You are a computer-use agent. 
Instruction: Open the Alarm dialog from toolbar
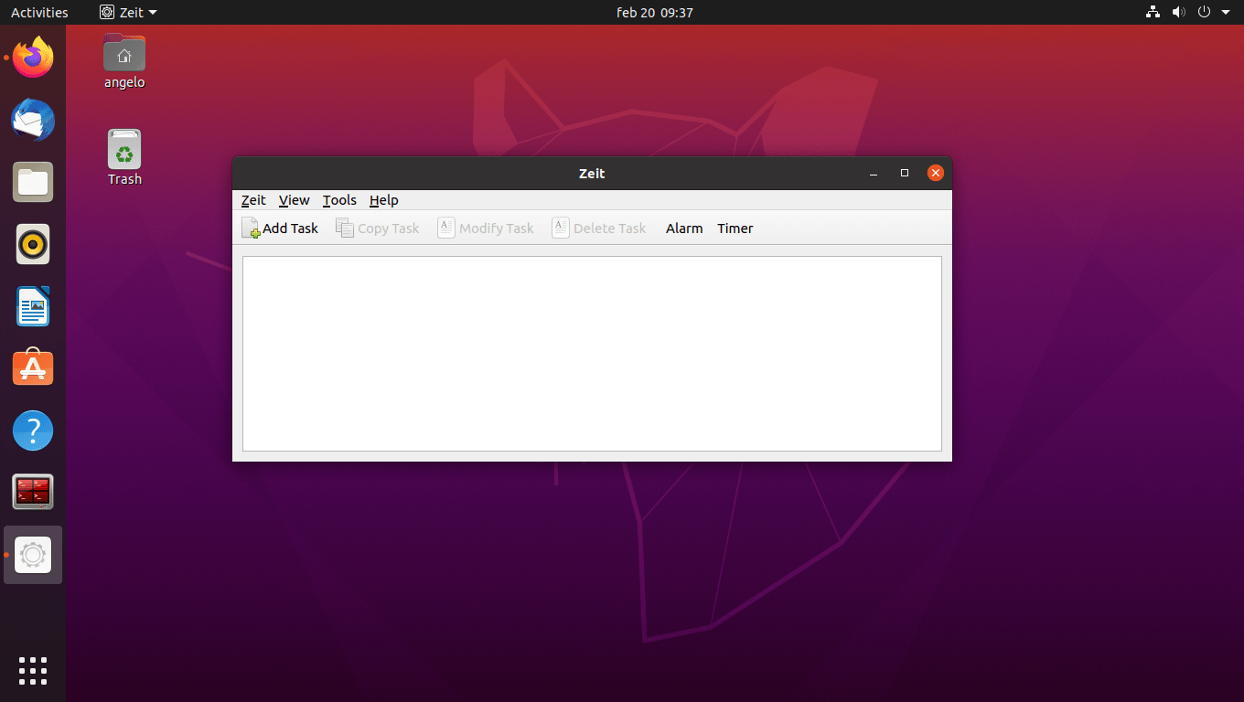[x=684, y=228]
